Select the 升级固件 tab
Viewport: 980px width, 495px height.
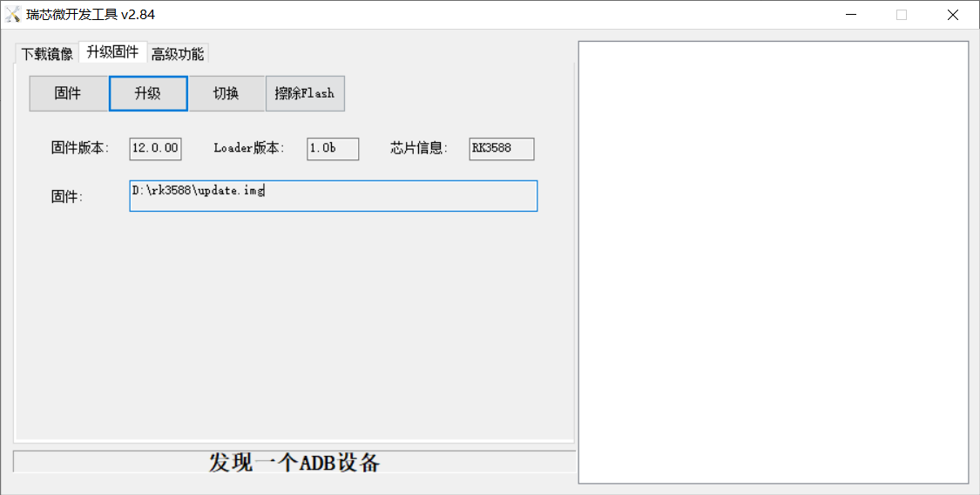(113, 52)
